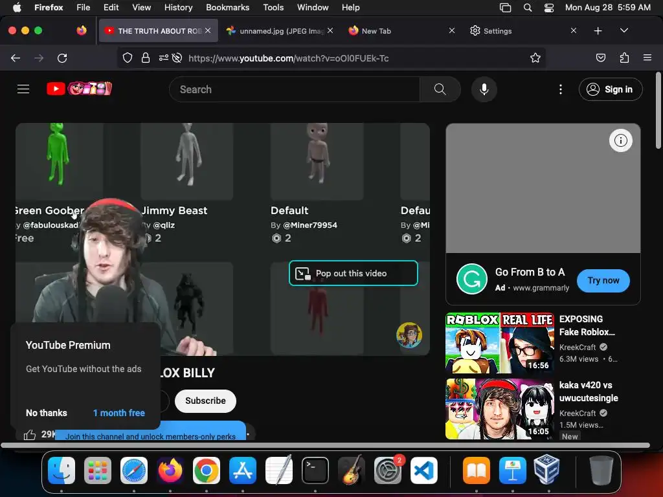The height and width of the screenshot is (497, 663).
Task: Launch Google Chrome from the Dock
Action: pos(207,470)
